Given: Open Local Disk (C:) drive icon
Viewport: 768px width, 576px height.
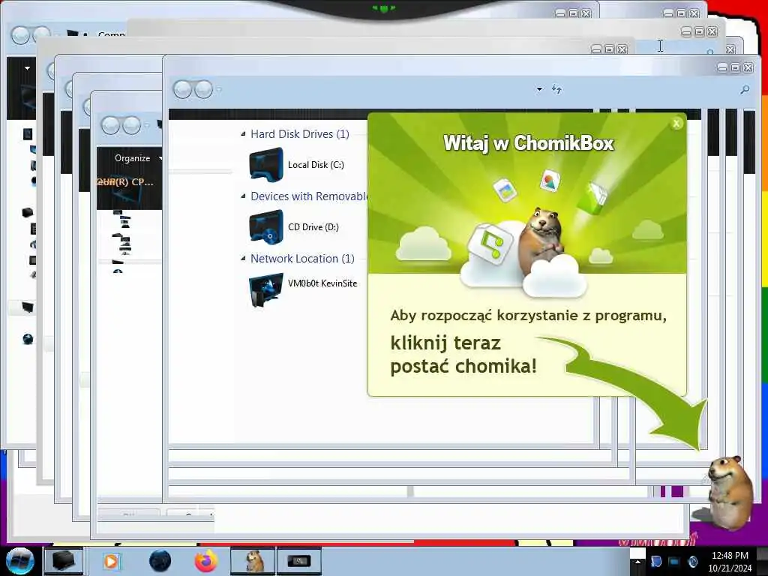Looking at the screenshot, I should pos(266,164).
